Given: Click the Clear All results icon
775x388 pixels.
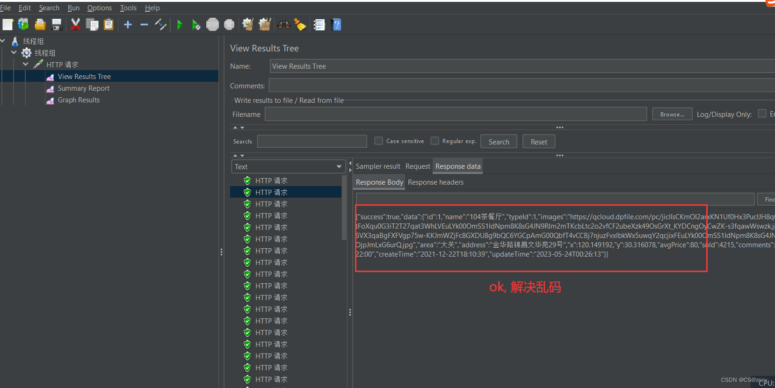Looking at the screenshot, I should coord(265,24).
